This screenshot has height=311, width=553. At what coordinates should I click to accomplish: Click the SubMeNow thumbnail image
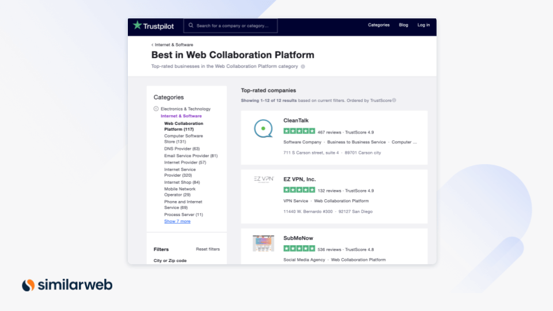pos(263,243)
